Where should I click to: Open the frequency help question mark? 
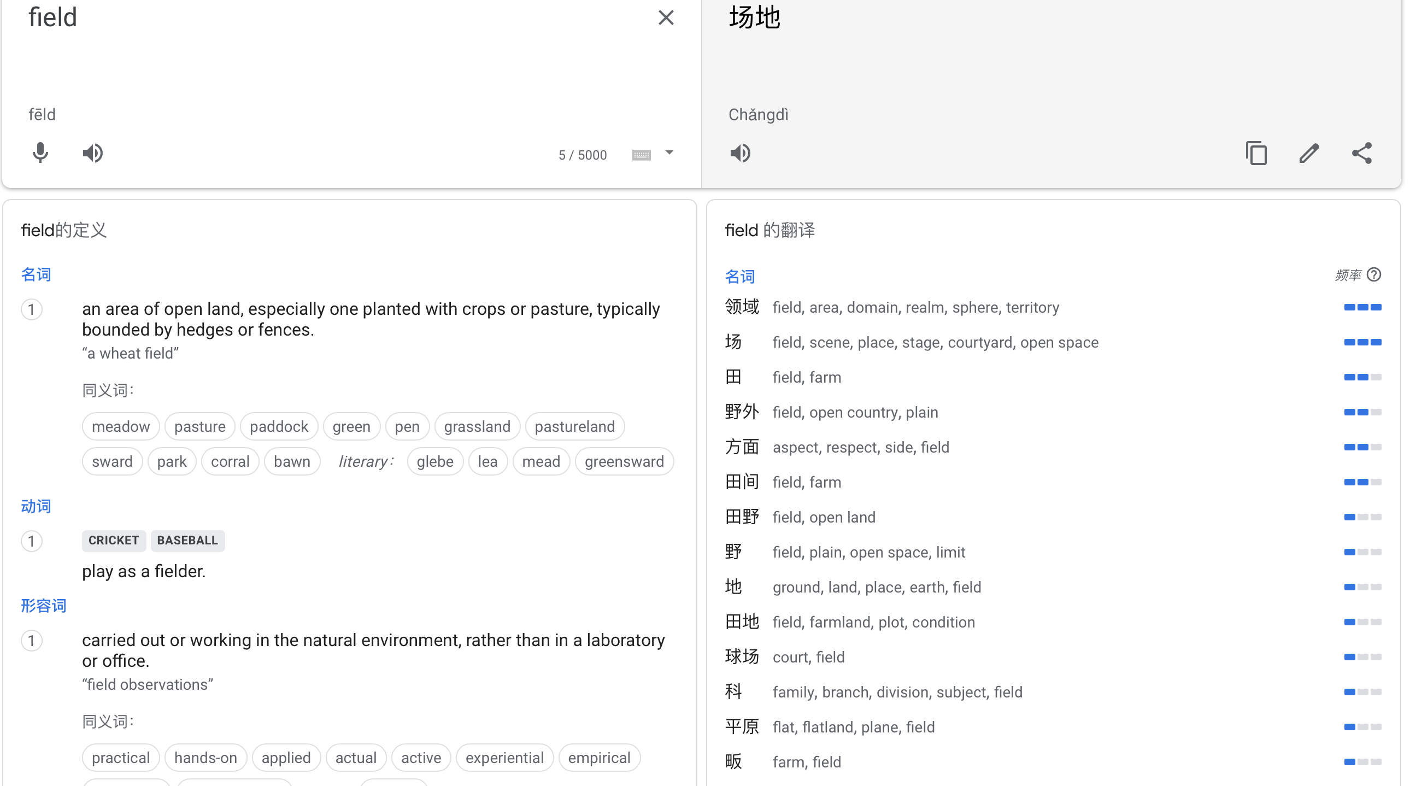(1373, 274)
